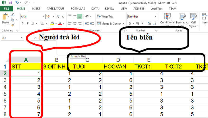This screenshot has width=208, height=118.
Task: Apply accounting dollar number format
Action: (x=130, y=23)
